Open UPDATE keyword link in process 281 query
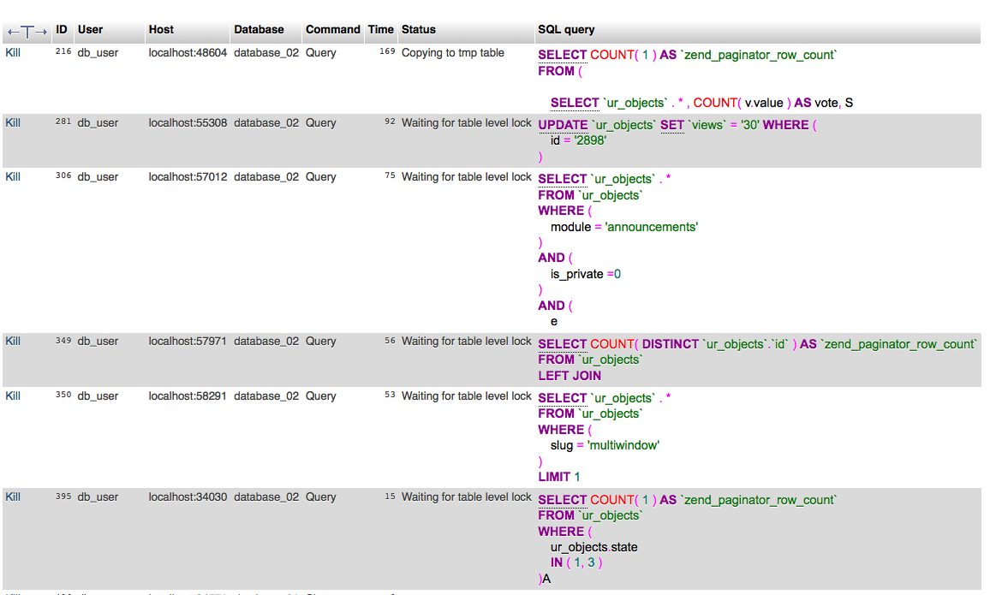Viewport: 1008px width, 595px height. pyautogui.click(x=563, y=125)
